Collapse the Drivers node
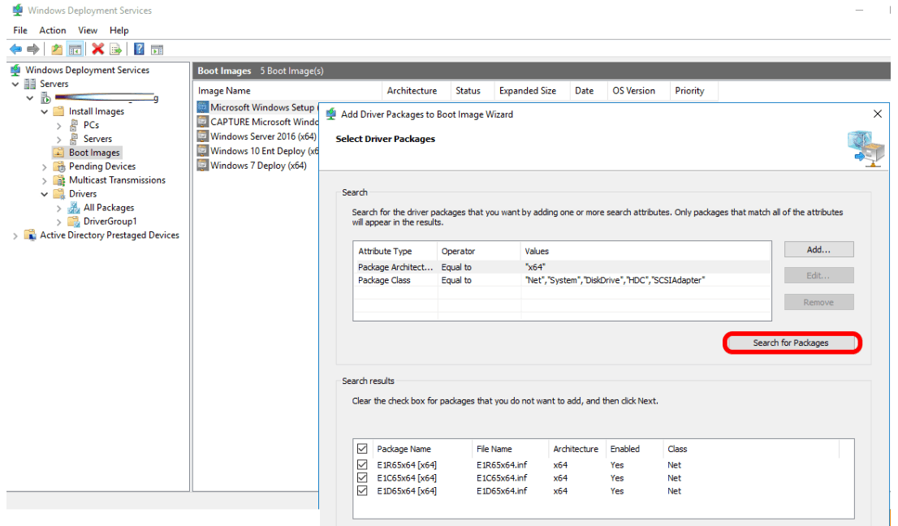 click(x=44, y=194)
